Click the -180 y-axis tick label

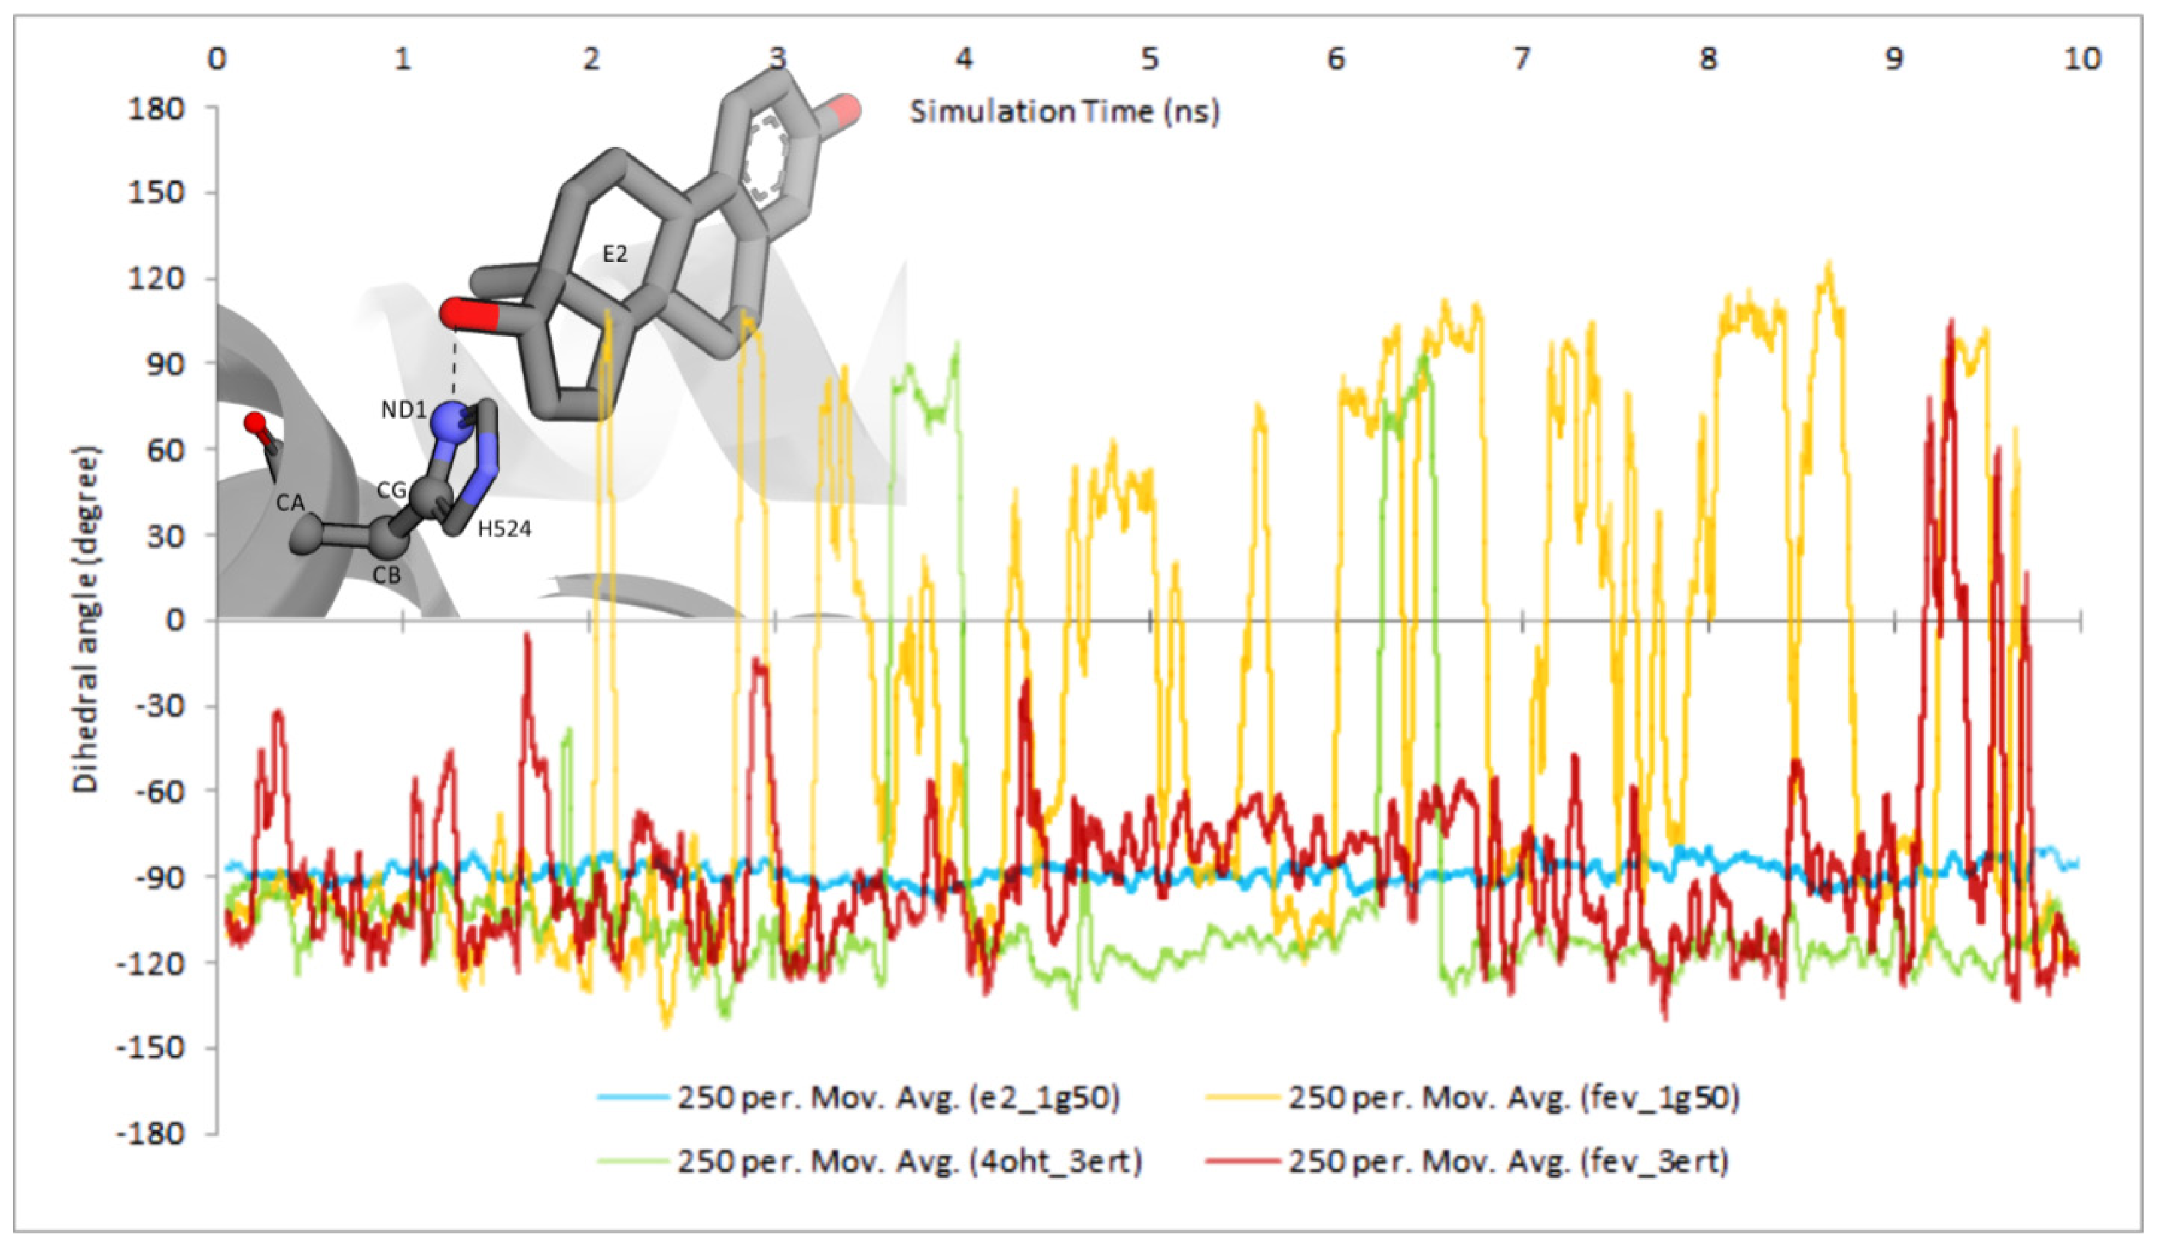[151, 1133]
